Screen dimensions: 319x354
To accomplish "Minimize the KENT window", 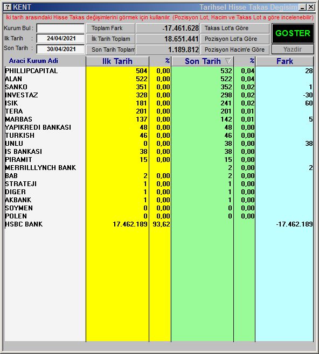I will 302,7.
